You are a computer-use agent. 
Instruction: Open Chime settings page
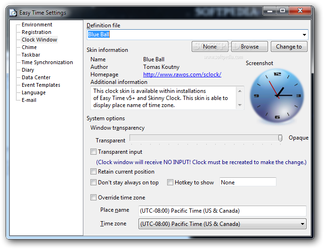pyautogui.click(x=29, y=47)
